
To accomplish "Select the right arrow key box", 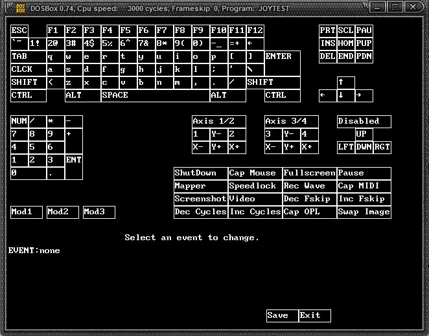I will point(364,95).
